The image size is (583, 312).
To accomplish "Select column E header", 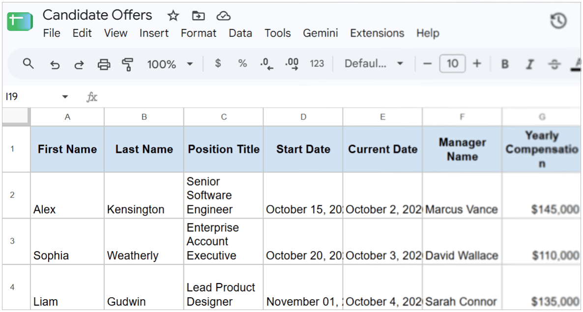I will click(382, 117).
